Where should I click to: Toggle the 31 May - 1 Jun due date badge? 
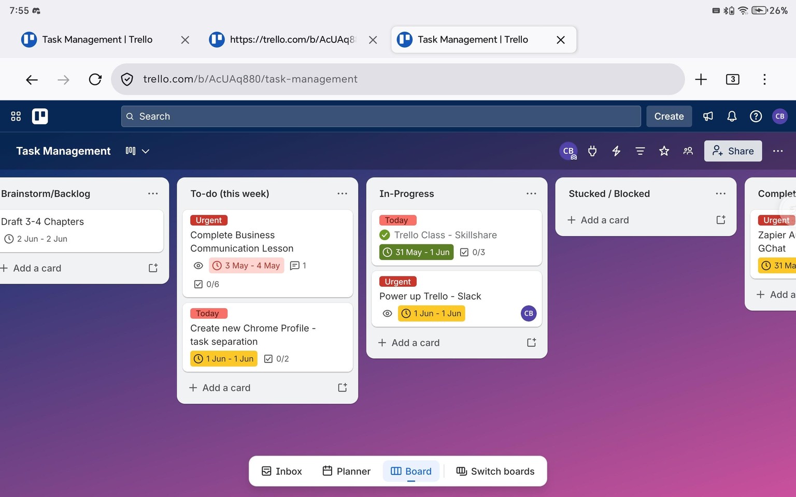pyautogui.click(x=417, y=252)
